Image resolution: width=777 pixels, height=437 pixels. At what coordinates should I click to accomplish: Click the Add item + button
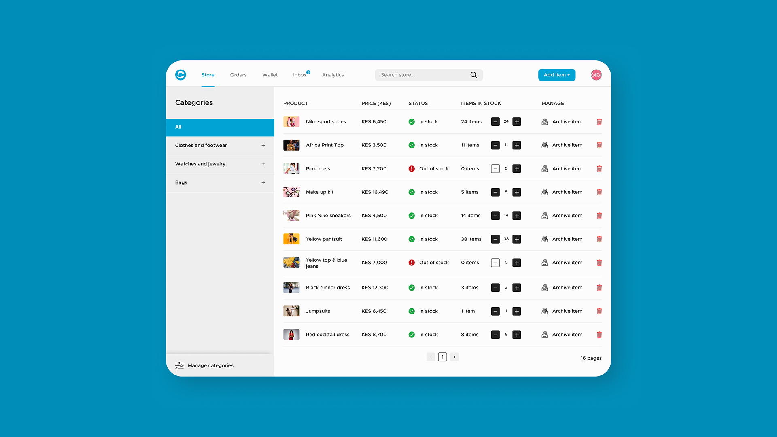(557, 75)
